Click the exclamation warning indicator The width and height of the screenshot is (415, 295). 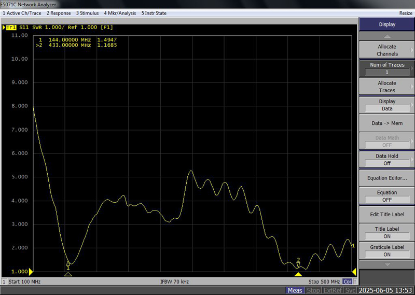(x=355, y=282)
